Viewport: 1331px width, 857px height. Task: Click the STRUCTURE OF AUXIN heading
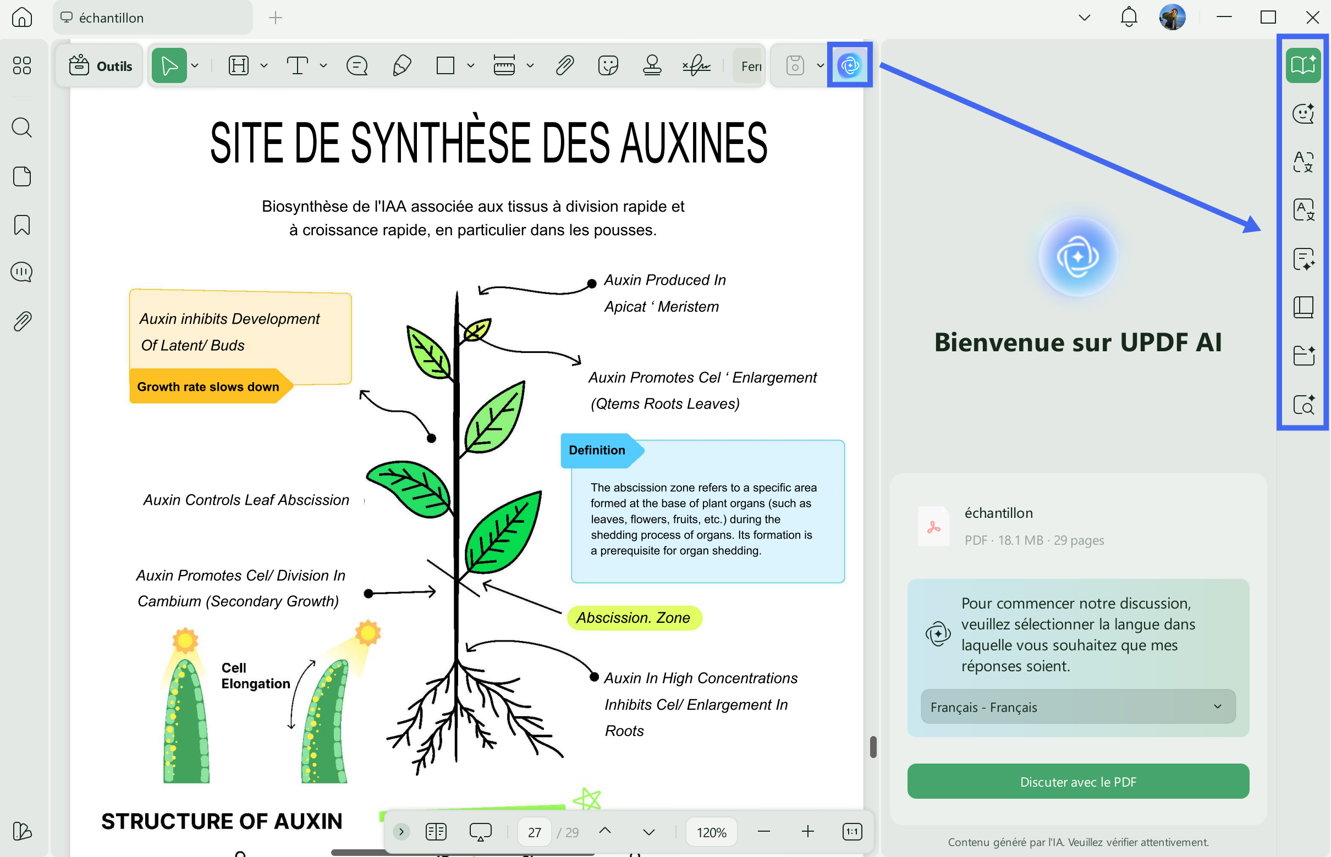pos(222,821)
